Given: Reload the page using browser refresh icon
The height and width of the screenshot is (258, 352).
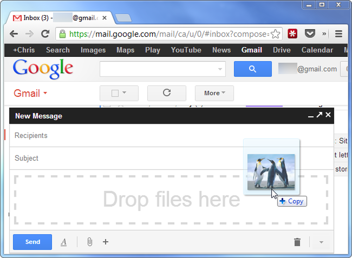Looking at the screenshot, I should (45, 34).
